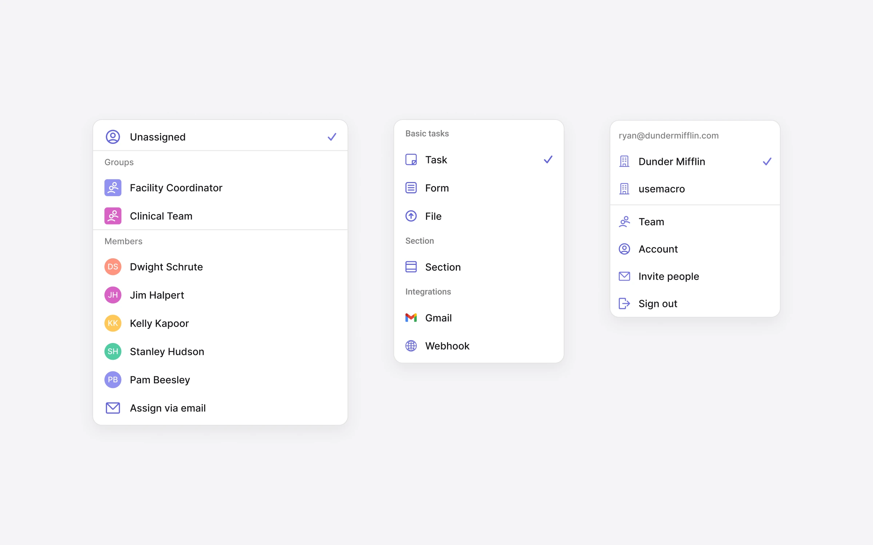
Task: Click the Webhook globe icon
Action: [411, 346]
